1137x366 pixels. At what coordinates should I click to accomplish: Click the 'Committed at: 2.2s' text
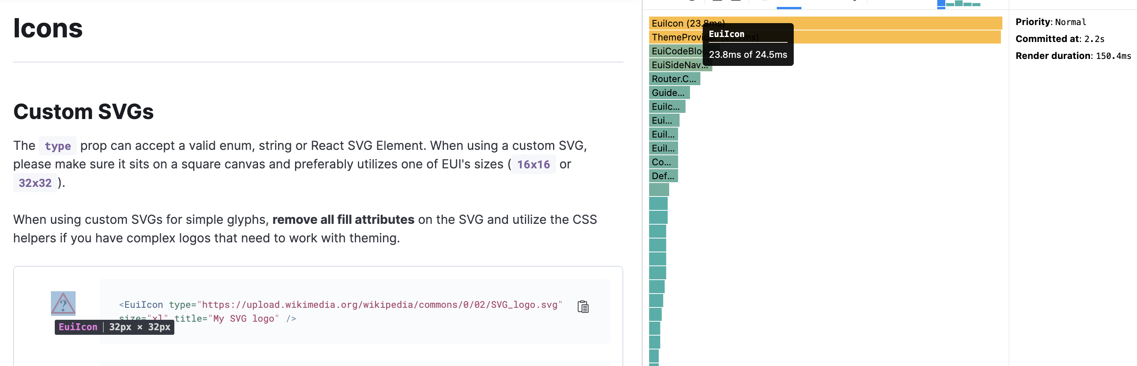(1060, 39)
